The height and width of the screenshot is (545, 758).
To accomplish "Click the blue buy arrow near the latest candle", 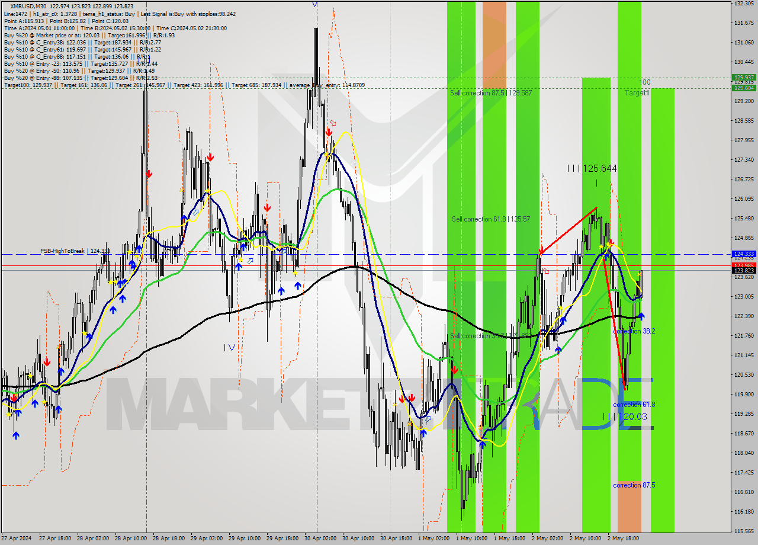I will 641,316.
